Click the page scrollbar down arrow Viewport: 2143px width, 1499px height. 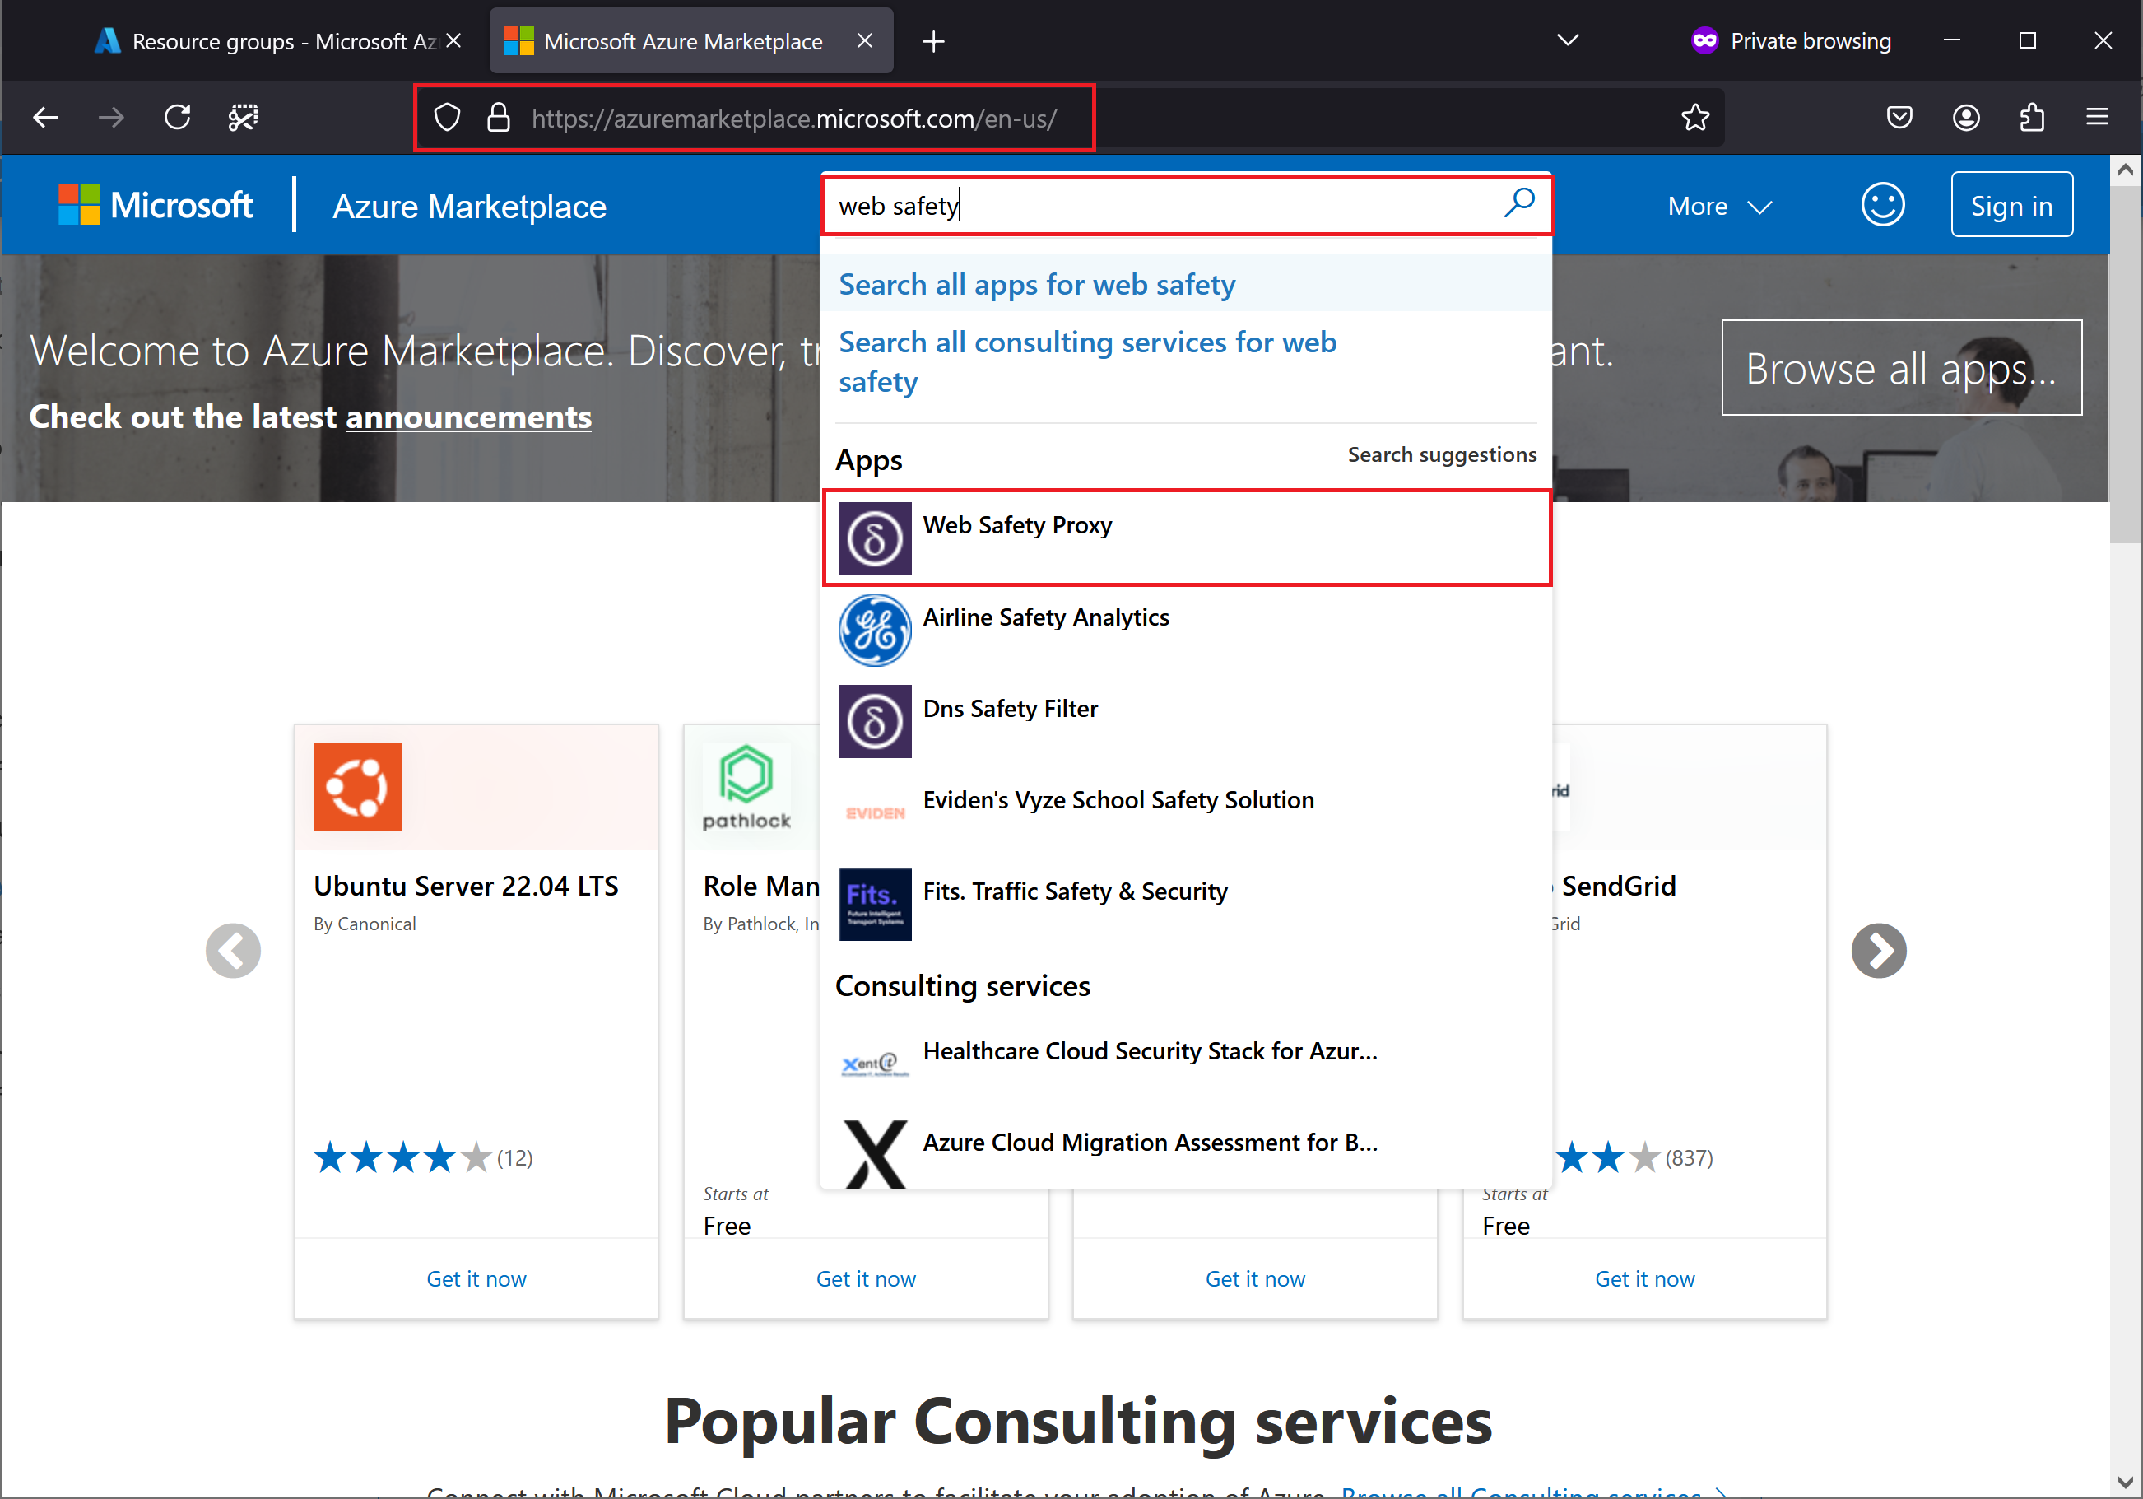click(x=2125, y=1483)
